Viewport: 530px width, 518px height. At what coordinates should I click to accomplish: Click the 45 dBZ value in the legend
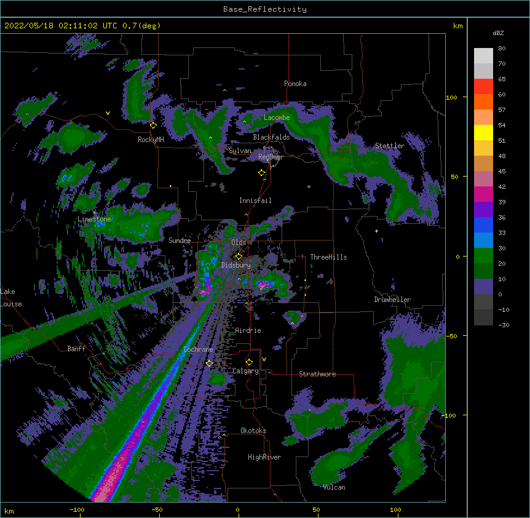tap(502, 172)
